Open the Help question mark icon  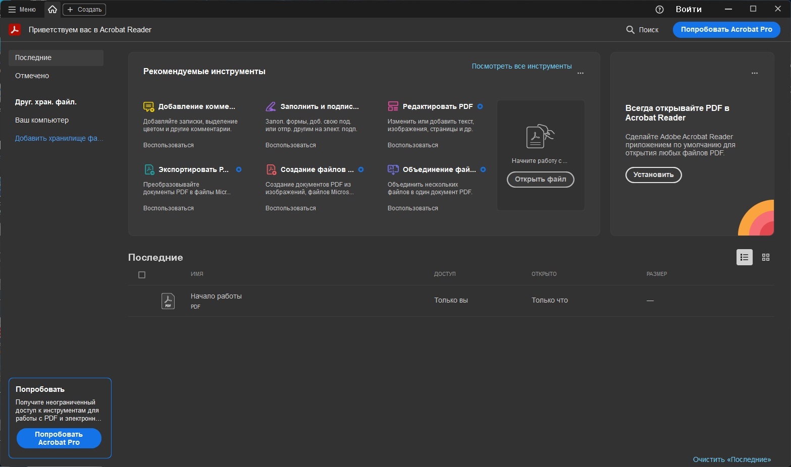659,9
